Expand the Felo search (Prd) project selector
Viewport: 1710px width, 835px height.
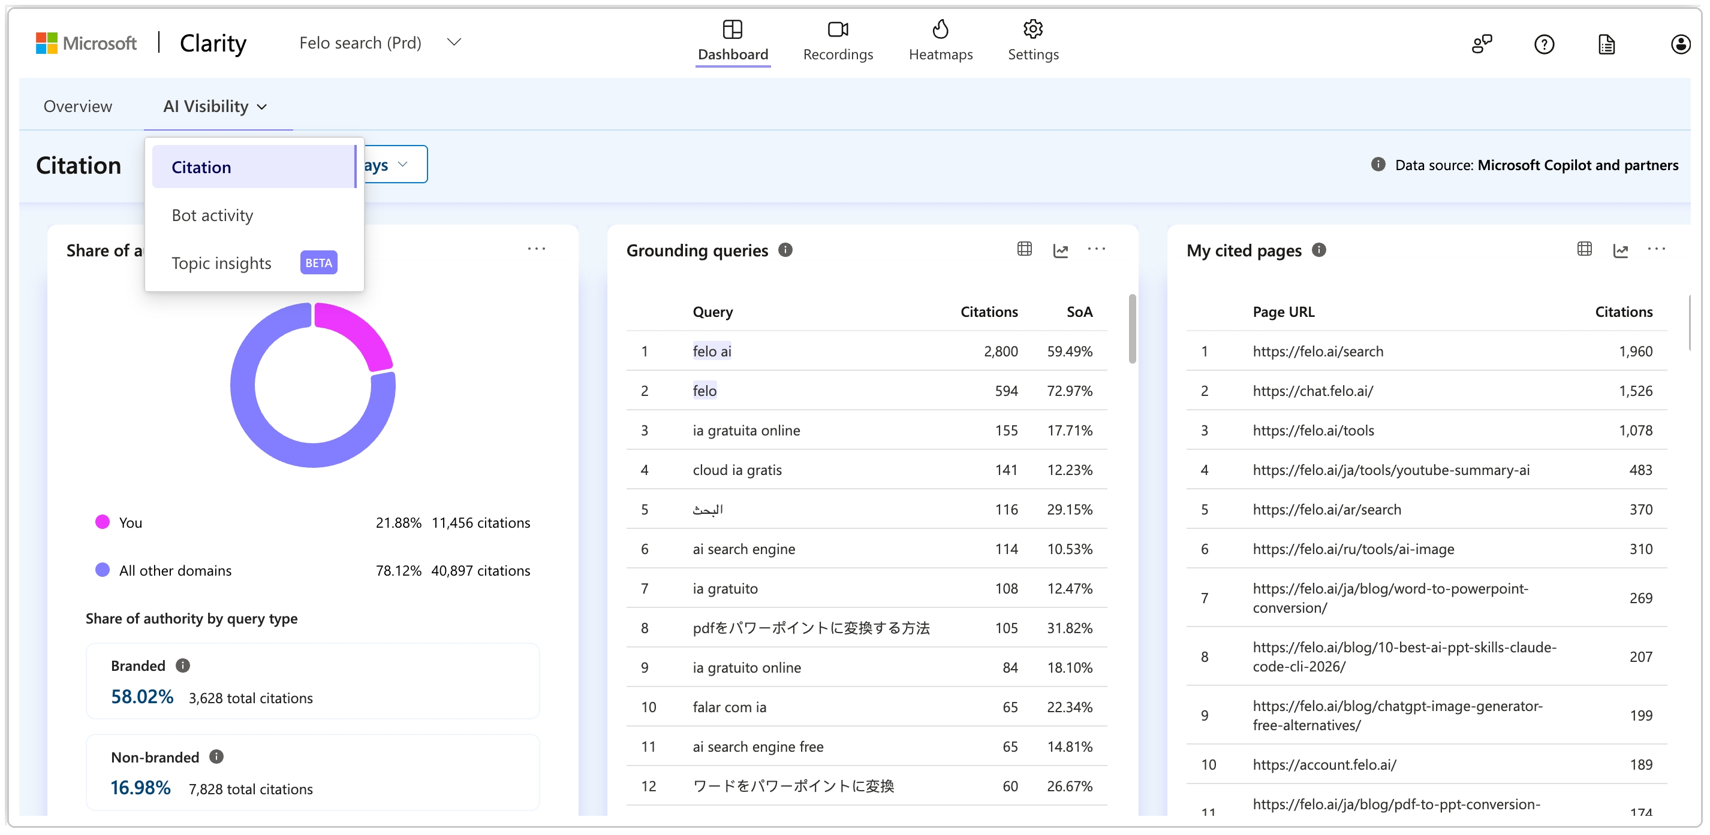pyautogui.click(x=380, y=43)
